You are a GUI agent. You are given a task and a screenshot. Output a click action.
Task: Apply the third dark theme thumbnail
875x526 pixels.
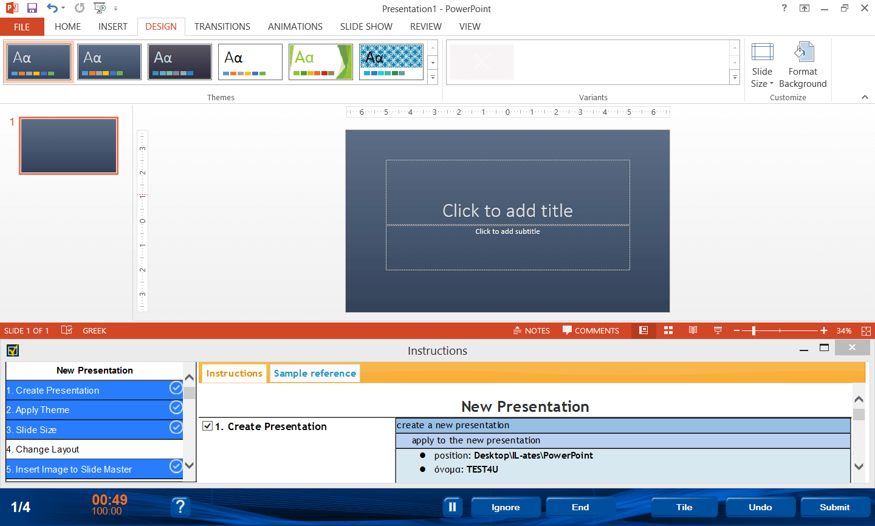pyautogui.click(x=180, y=62)
